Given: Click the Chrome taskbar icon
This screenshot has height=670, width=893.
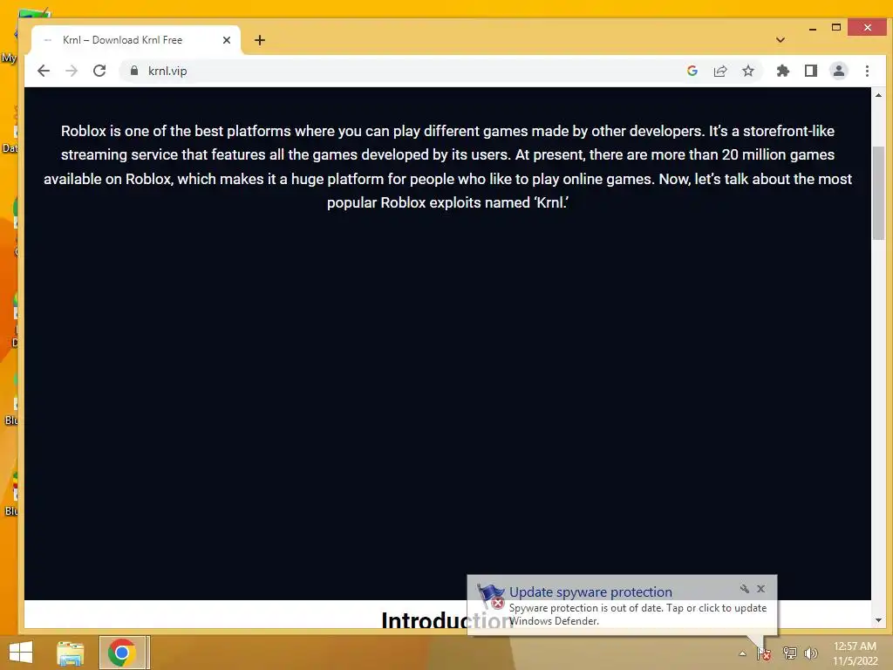Looking at the screenshot, I should [x=121, y=653].
